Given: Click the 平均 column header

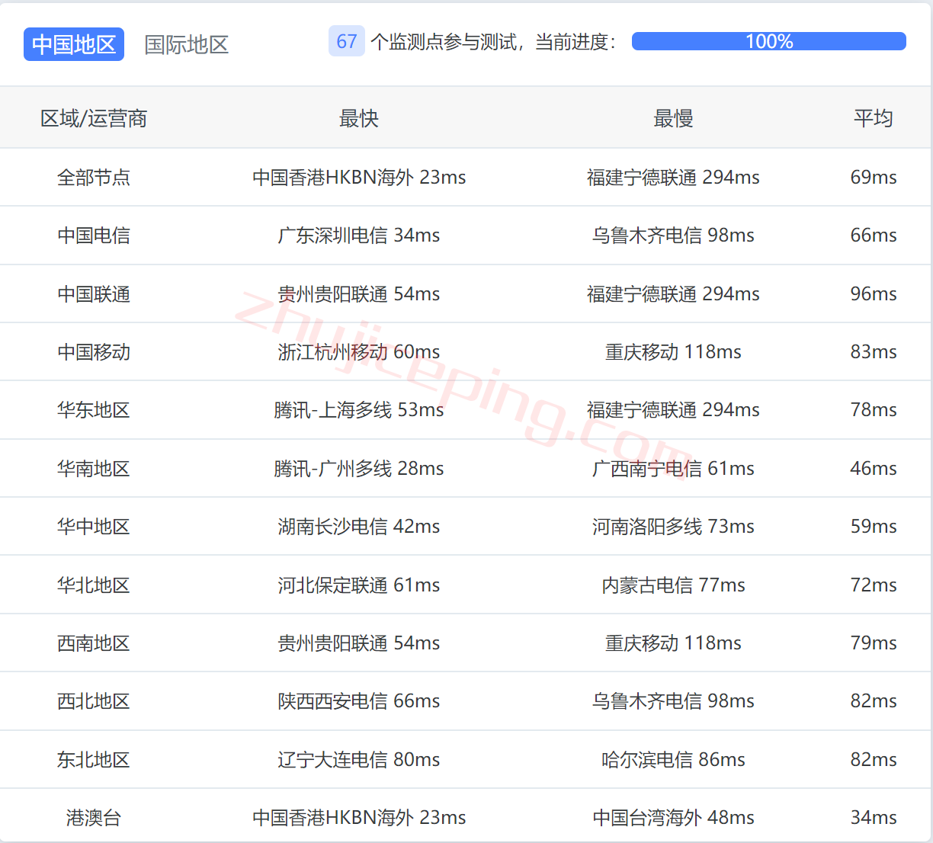Looking at the screenshot, I should pos(873,118).
